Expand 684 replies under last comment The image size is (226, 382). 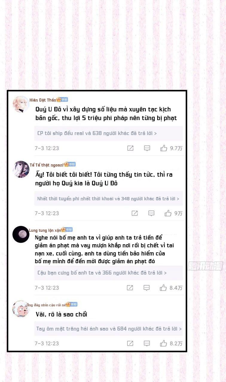[109, 329]
